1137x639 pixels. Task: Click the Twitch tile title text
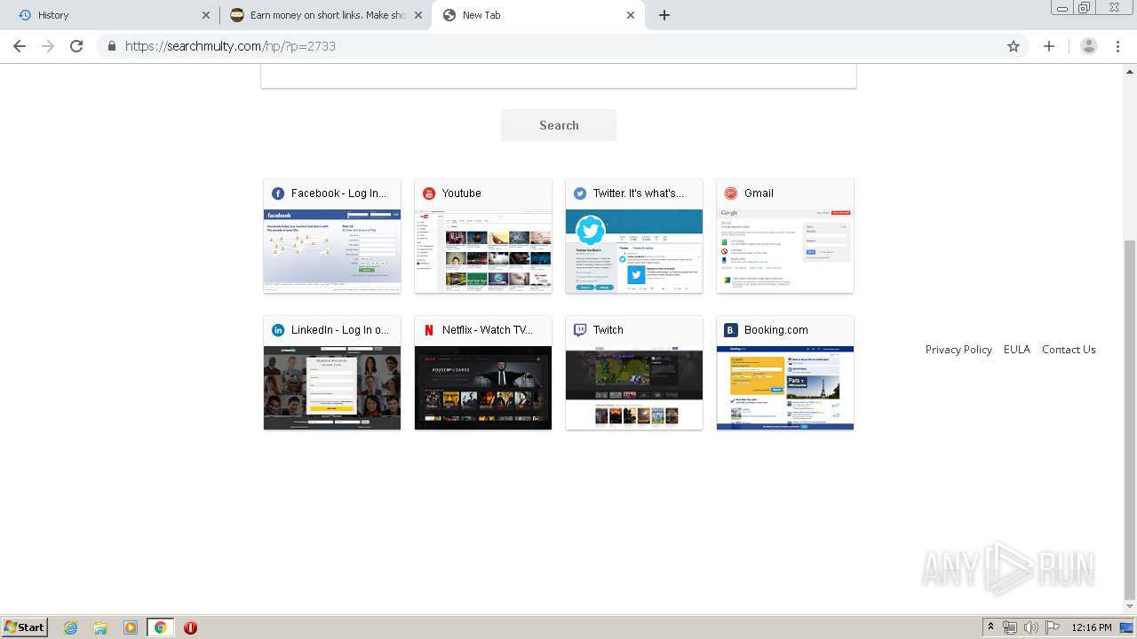click(608, 330)
